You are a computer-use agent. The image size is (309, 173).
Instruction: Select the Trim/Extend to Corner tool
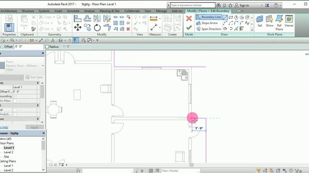pos(107,27)
